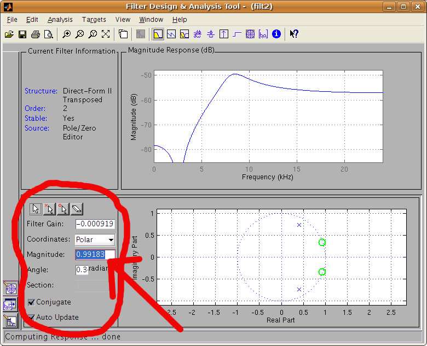Activate the Zoom Y-axis tool
Viewport: 427px width, 346px height.
click(x=93, y=34)
